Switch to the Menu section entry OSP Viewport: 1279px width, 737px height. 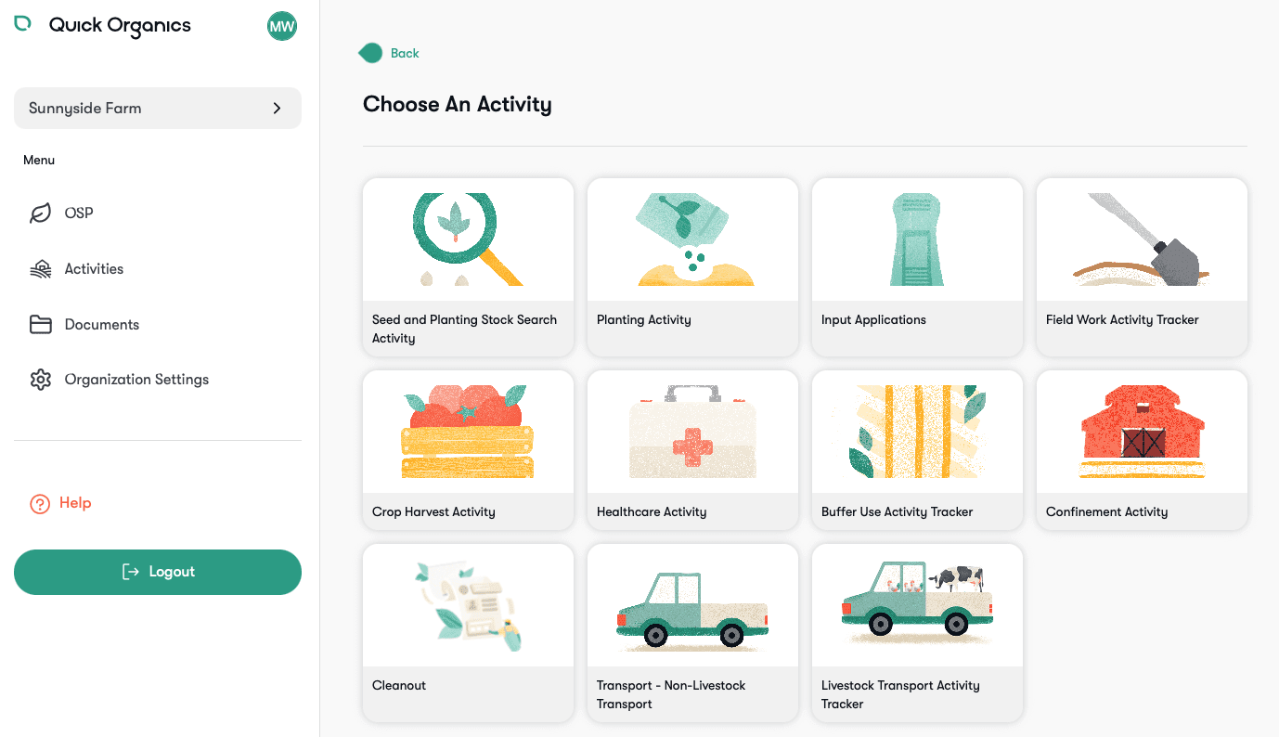(x=77, y=213)
